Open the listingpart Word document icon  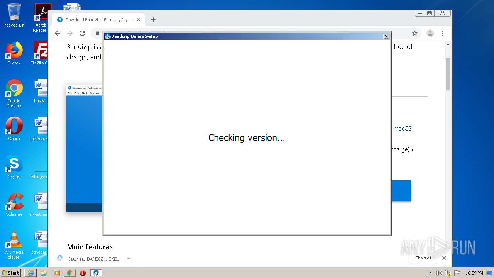(39, 242)
